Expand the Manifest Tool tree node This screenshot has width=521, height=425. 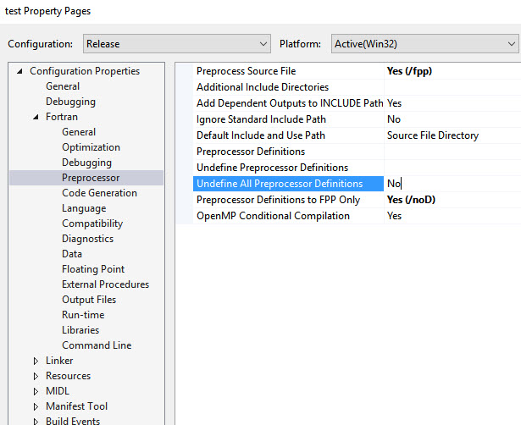pos(36,406)
